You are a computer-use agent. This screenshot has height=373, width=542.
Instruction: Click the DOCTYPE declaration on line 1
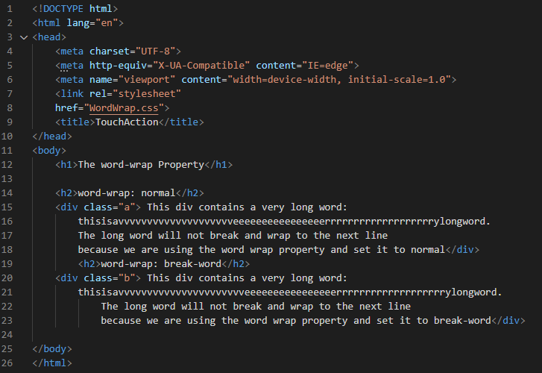75,9
